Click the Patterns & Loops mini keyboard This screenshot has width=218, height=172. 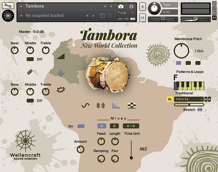click(x=189, y=86)
